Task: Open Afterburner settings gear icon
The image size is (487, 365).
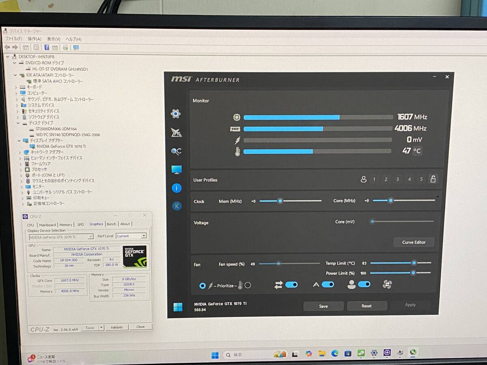Action: 176,114
